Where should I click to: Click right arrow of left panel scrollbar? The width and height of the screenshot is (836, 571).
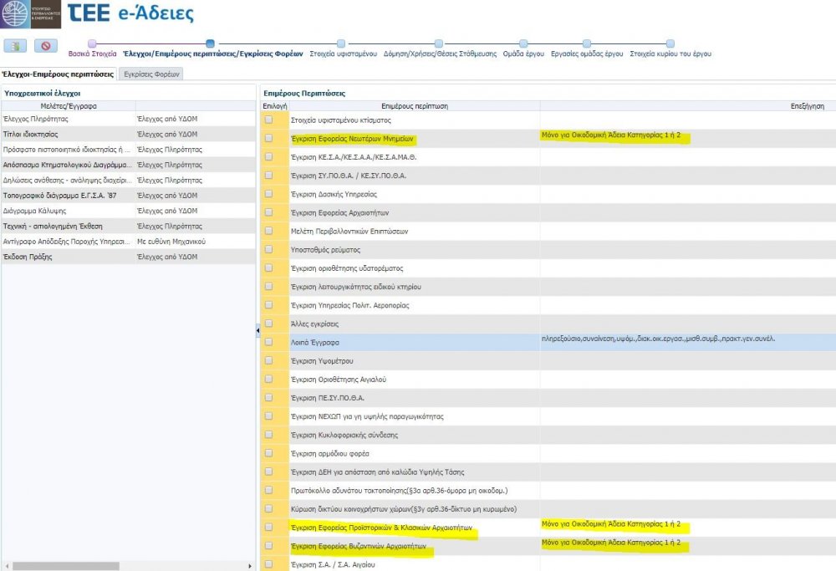point(251,566)
